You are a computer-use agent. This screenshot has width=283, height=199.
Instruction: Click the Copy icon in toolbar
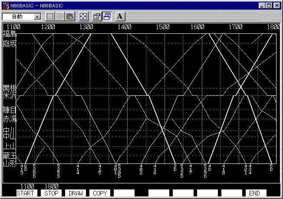60,16
